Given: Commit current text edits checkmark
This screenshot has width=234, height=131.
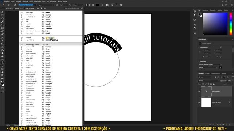Looking at the screenshot, I should [x=116, y=5].
